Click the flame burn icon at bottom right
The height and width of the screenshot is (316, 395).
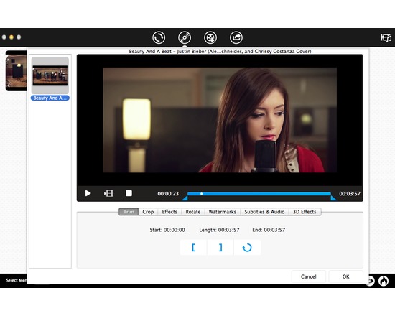click(384, 281)
